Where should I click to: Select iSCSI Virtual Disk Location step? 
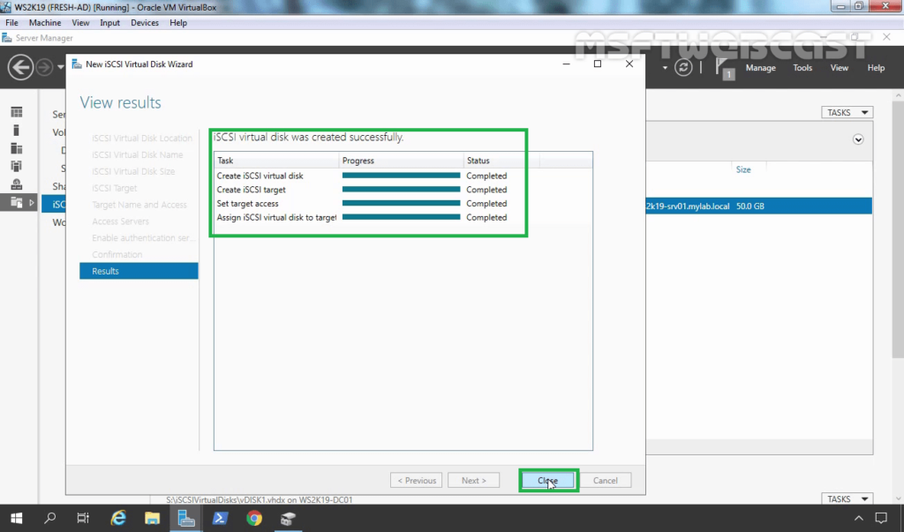click(142, 138)
